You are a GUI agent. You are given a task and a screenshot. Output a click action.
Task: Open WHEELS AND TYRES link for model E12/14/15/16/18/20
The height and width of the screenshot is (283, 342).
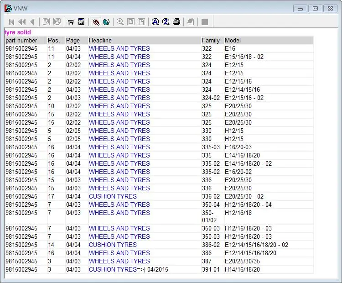tap(119, 253)
